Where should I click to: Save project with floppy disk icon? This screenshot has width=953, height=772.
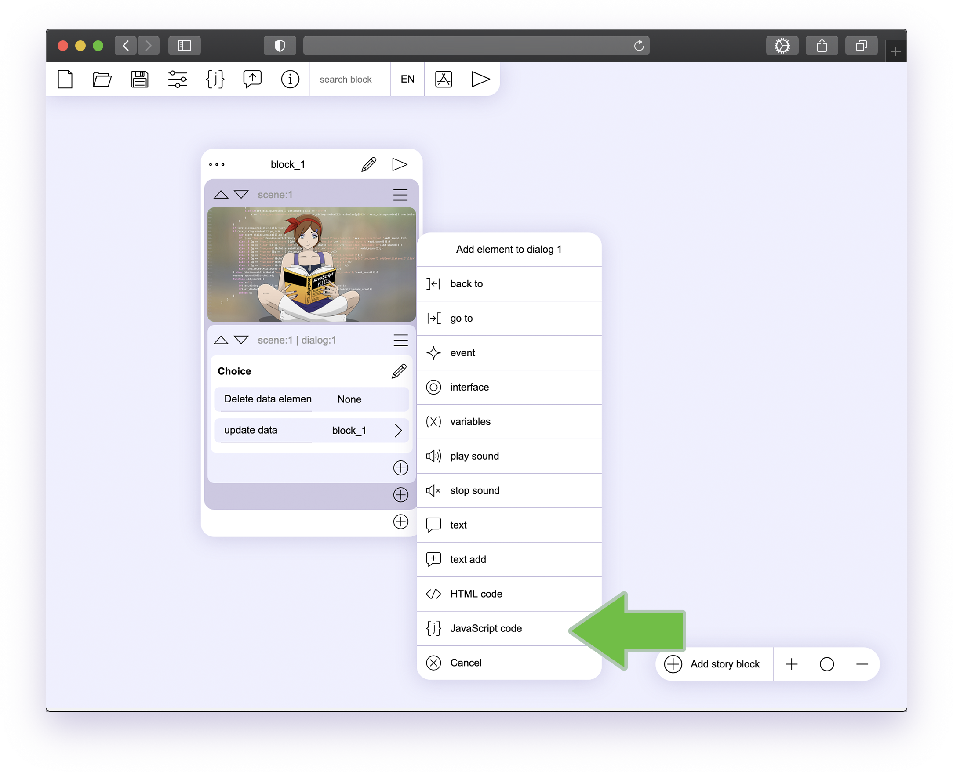[140, 80]
